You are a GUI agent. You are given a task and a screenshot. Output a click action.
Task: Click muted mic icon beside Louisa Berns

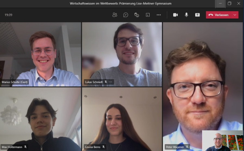coord(103,147)
